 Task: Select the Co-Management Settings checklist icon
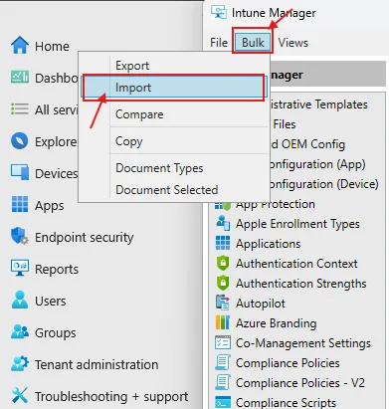pos(223,342)
